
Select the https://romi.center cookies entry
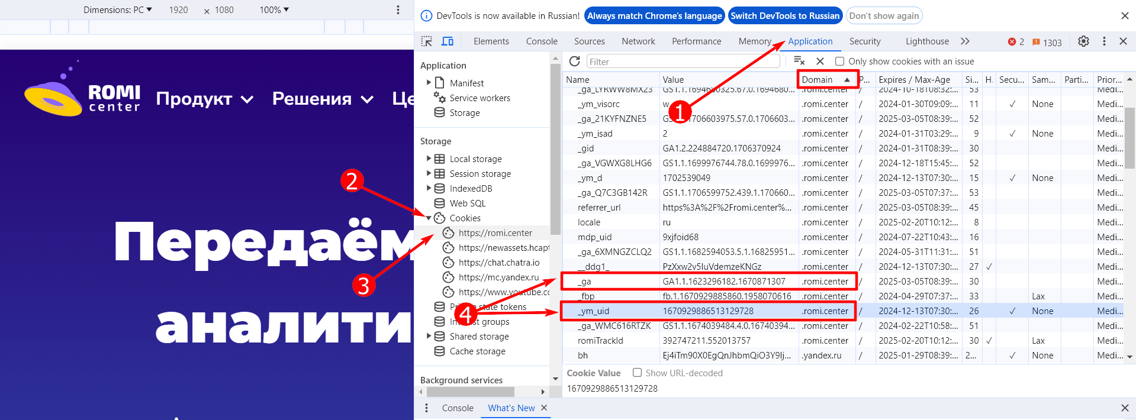tap(495, 232)
